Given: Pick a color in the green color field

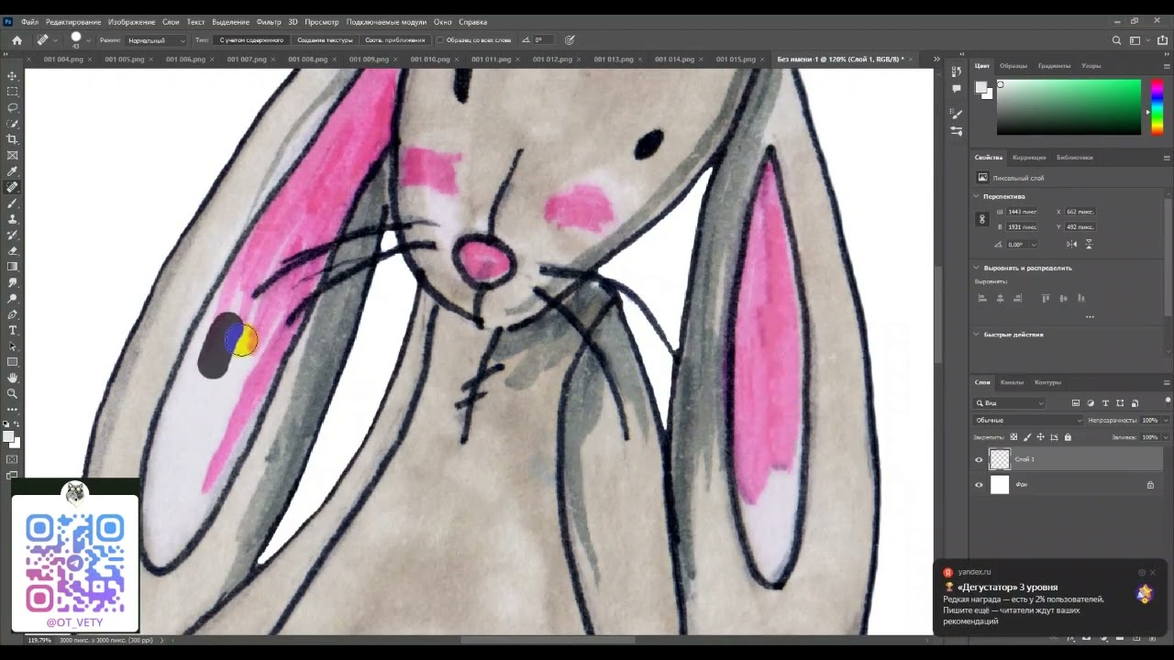Looking at the screenshot, I should [x=1069, y=107].
